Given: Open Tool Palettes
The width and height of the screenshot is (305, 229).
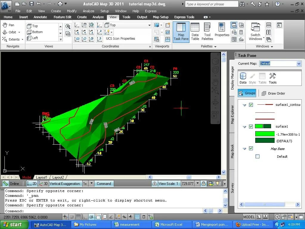Looking at the screenshot, I should (207, 32).
